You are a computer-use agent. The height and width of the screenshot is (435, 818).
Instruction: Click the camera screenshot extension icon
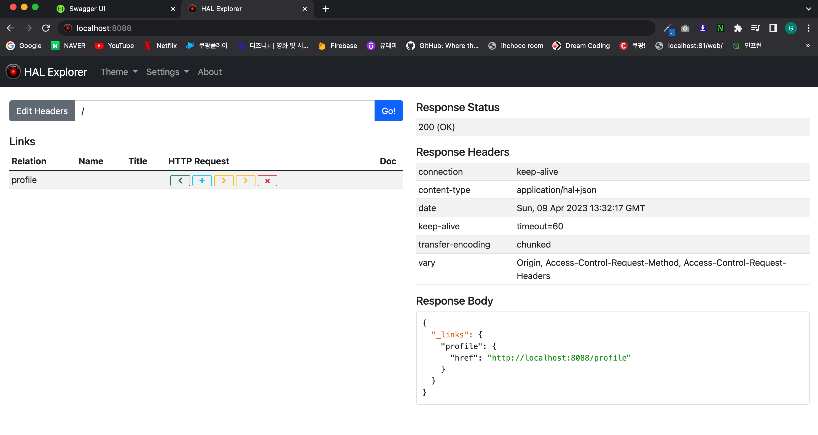pos(685,28)
